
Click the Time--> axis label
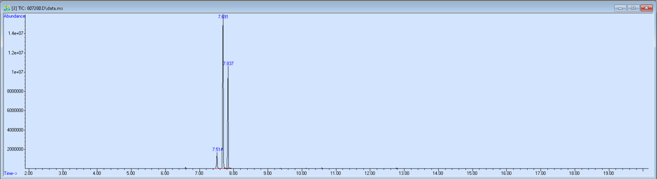(10, 173)
